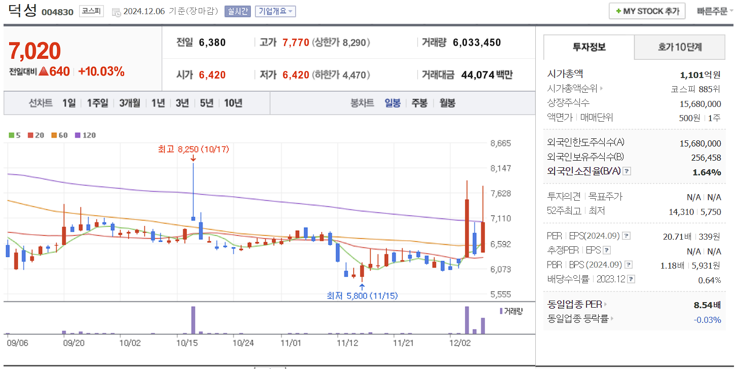735x369 pixels.
Task: Click the current price 7,020
Action: (x=34, y=51)
